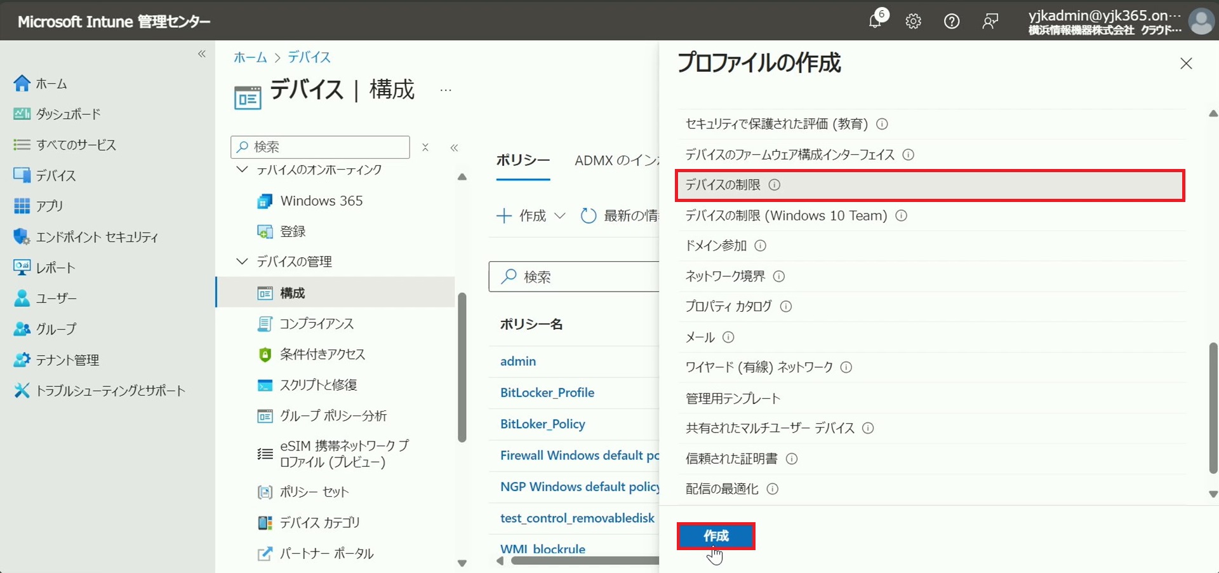Open eSIM 携帯ネットワーク プロファイル item
This screenshot has width=1219, height=573.
click(333, 454)
